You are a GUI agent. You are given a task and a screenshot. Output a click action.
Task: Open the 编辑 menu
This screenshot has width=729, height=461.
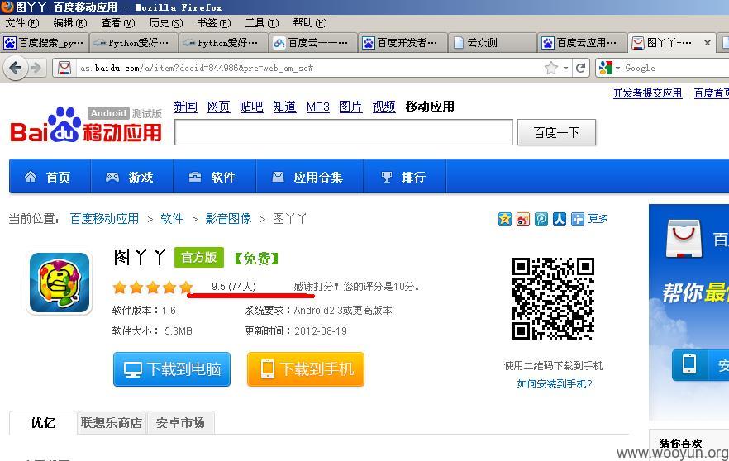(x=69, y=23)
